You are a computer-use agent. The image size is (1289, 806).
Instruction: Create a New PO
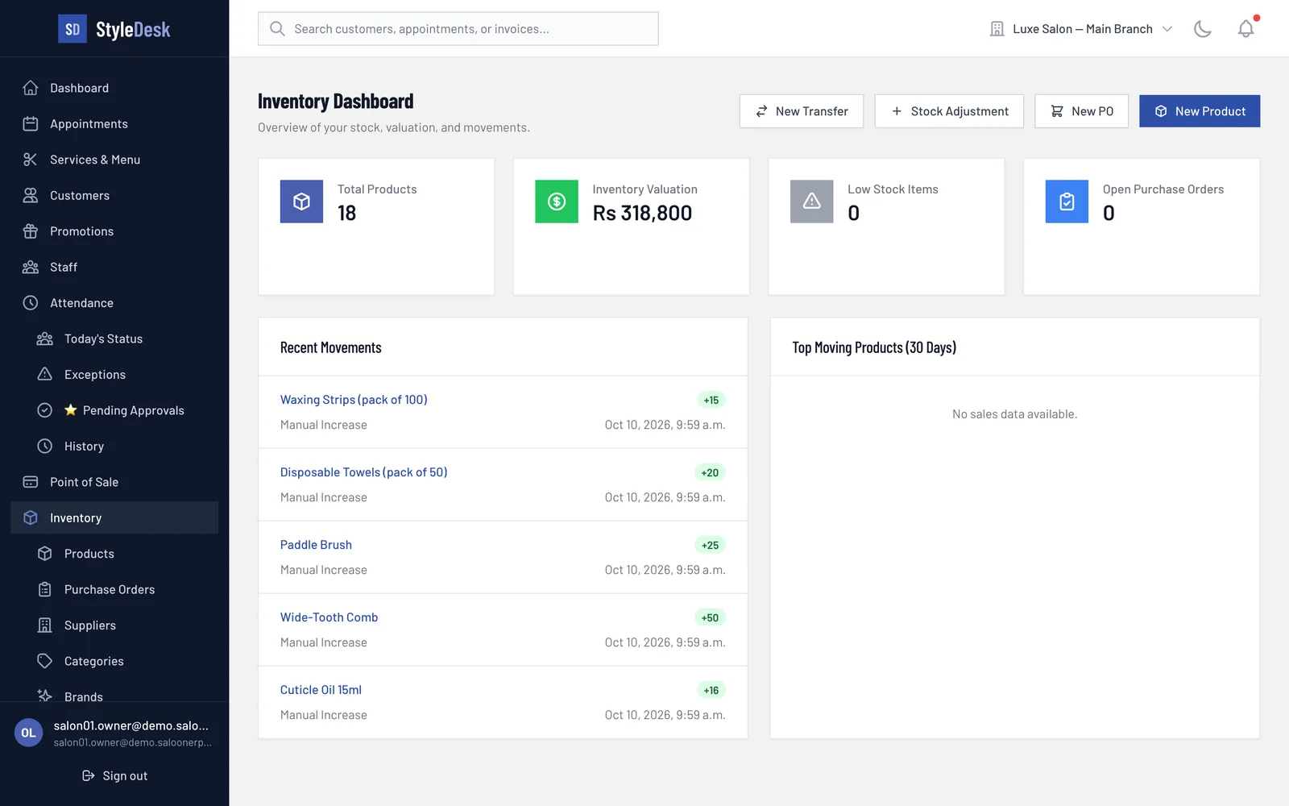[x=1081, y=111]
